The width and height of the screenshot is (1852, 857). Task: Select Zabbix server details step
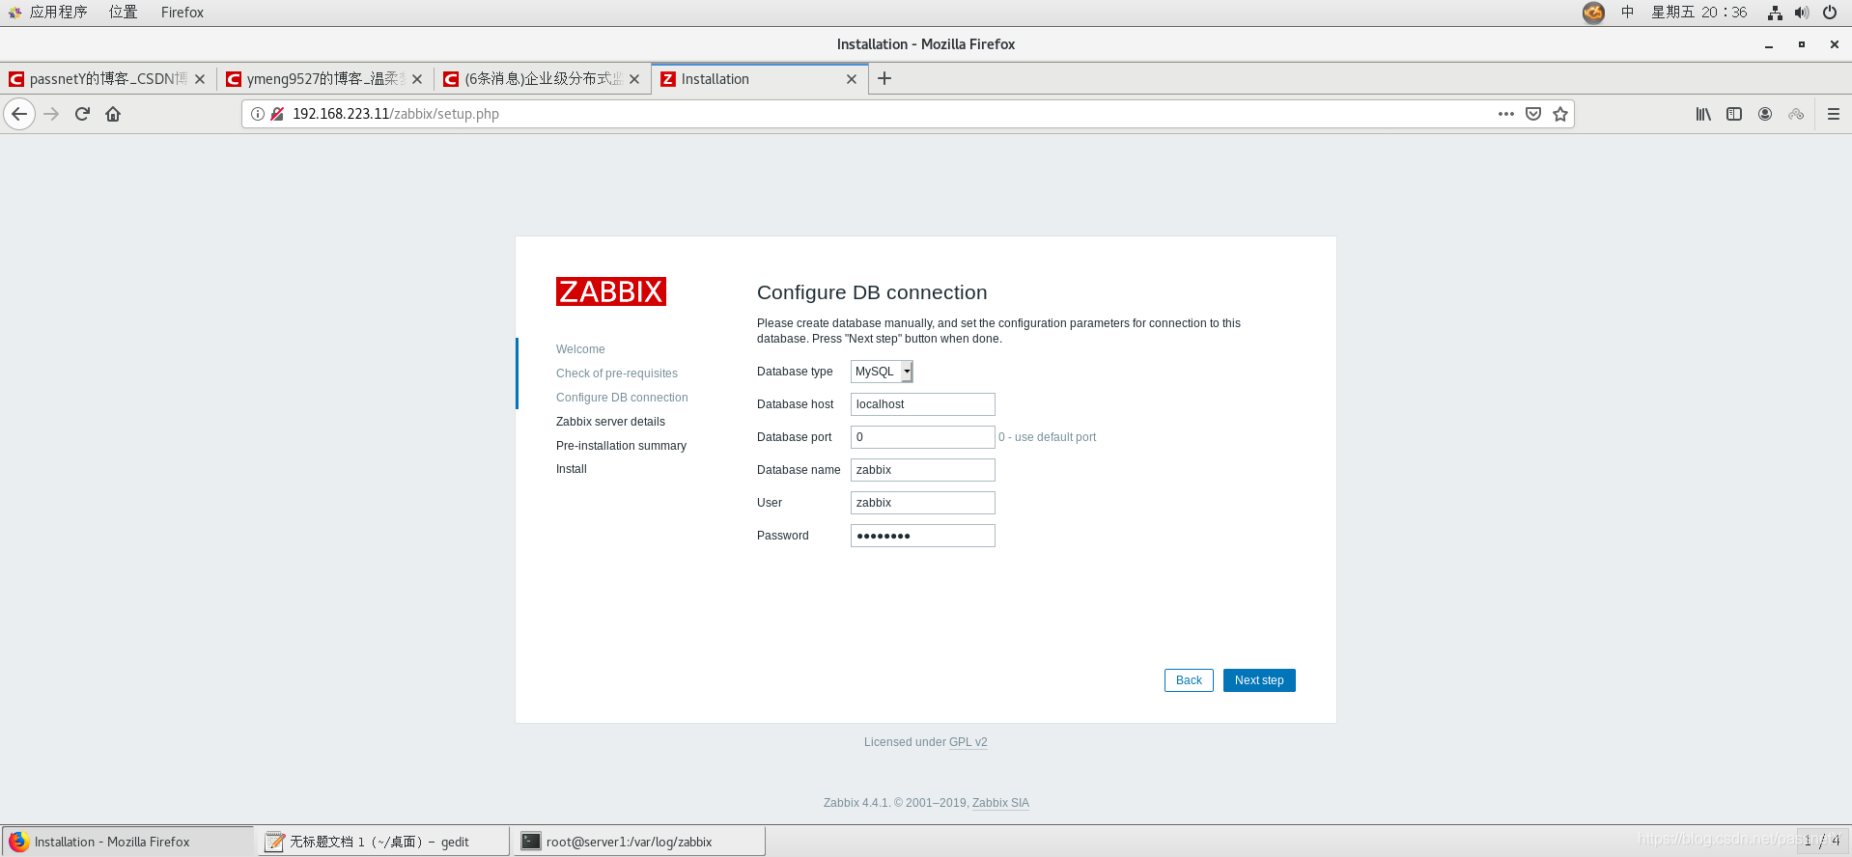point(610,422)
